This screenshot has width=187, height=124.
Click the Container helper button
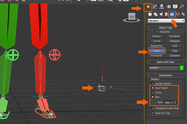[x=175, y=36]
